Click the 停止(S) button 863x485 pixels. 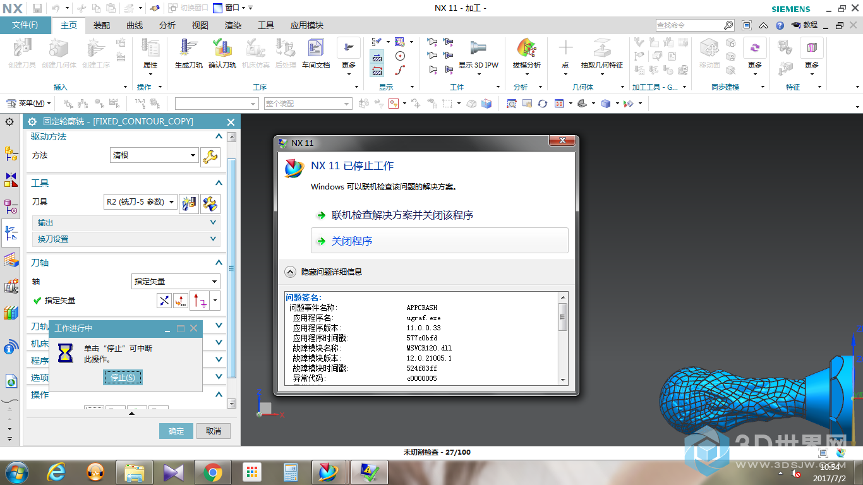123,378
